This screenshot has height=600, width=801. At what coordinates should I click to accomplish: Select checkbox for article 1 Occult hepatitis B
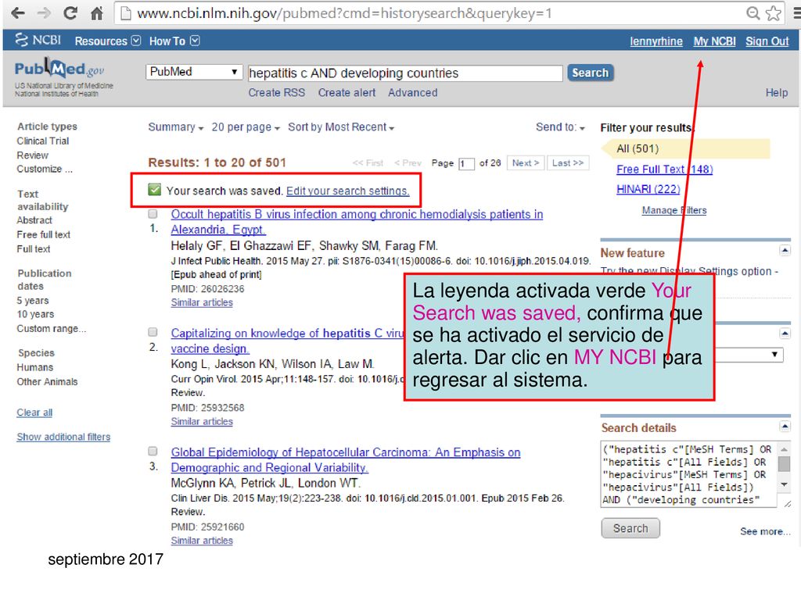(x=153, y=214)
